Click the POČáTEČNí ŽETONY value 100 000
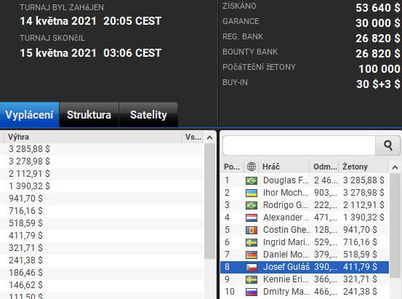The height and width of the screenshot is (299, 402). point(379,69)
